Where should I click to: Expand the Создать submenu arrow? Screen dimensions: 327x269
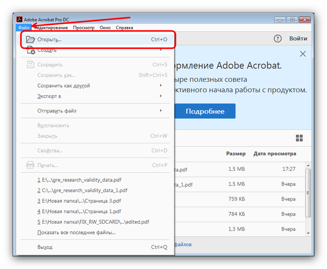click(161, 50)
